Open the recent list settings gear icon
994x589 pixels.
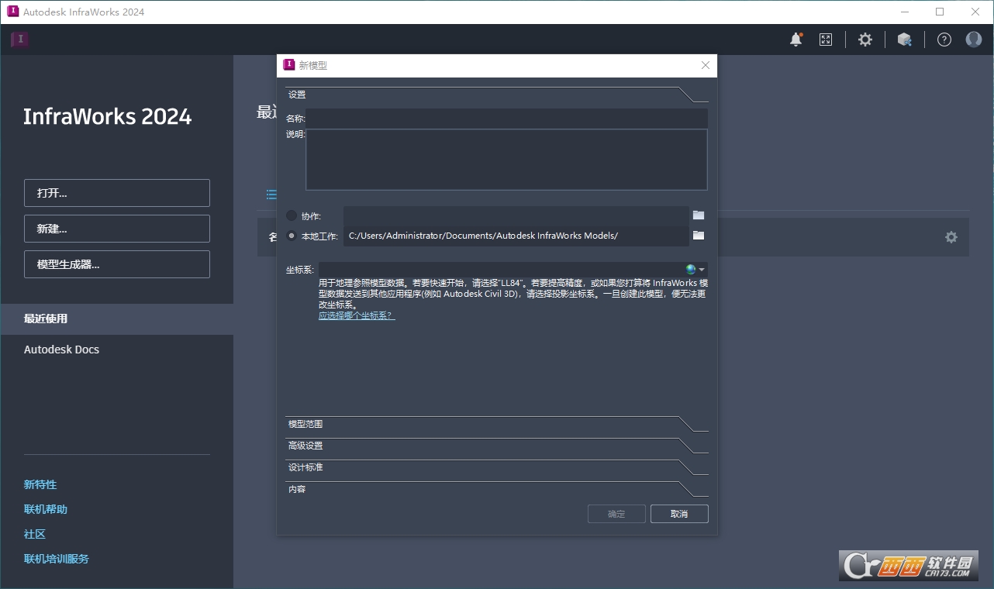click(x=951, y=237)
